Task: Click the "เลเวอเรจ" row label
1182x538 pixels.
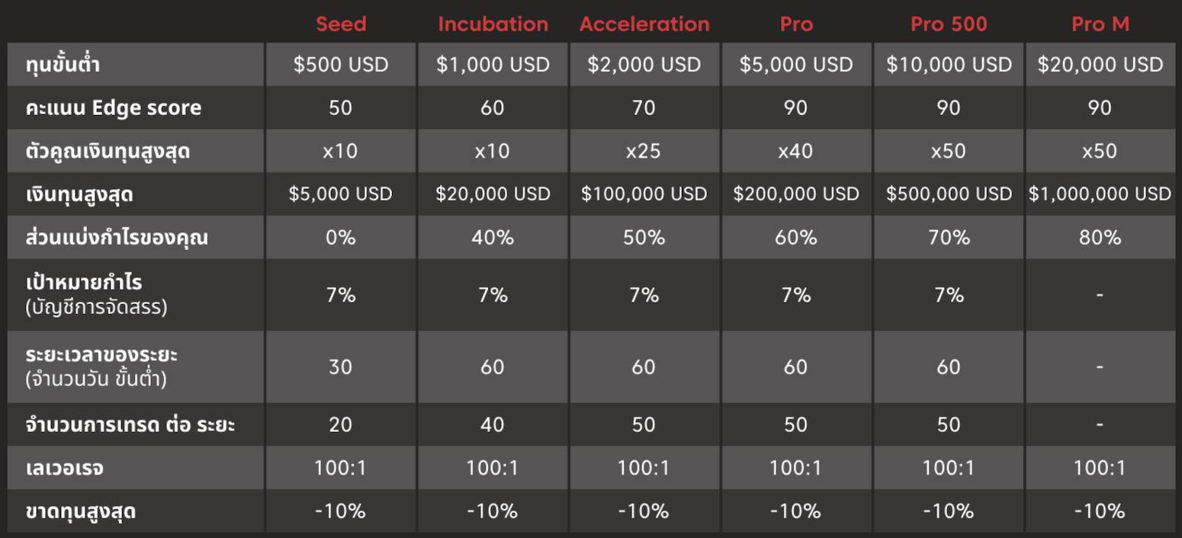Action: pyautogui.click(x=64, y=467)
